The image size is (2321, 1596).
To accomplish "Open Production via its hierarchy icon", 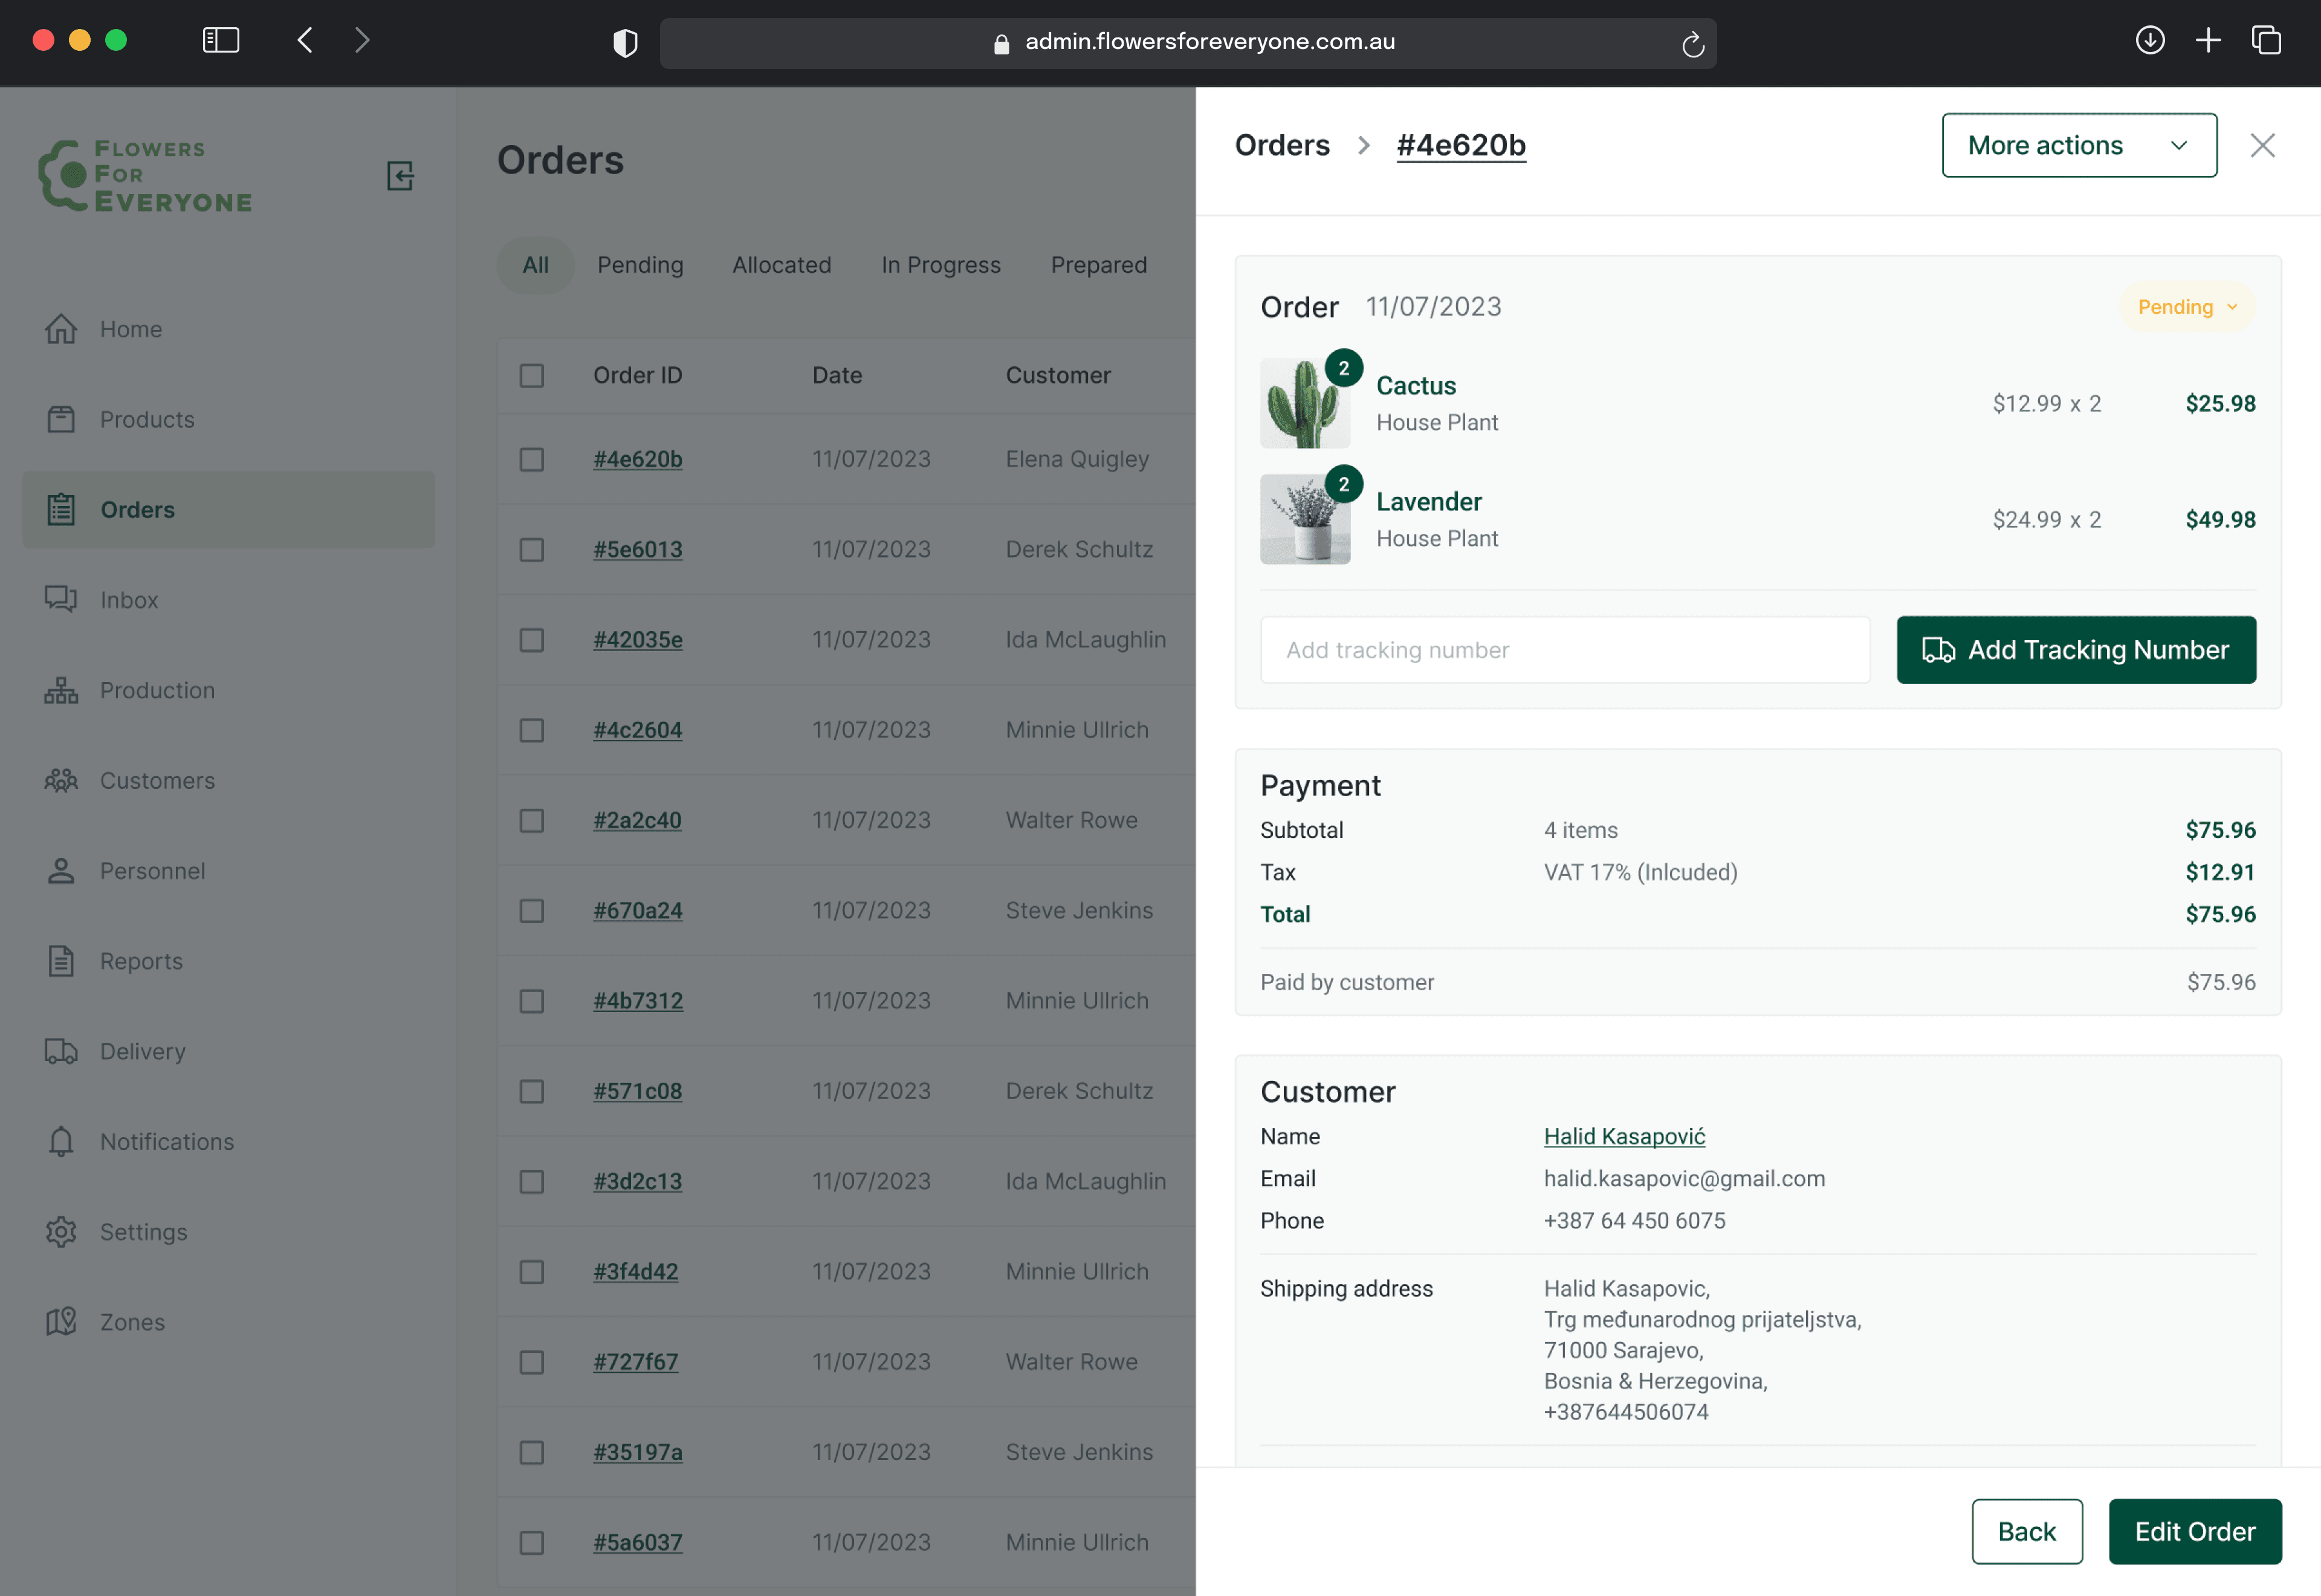I will pos(61,690).
